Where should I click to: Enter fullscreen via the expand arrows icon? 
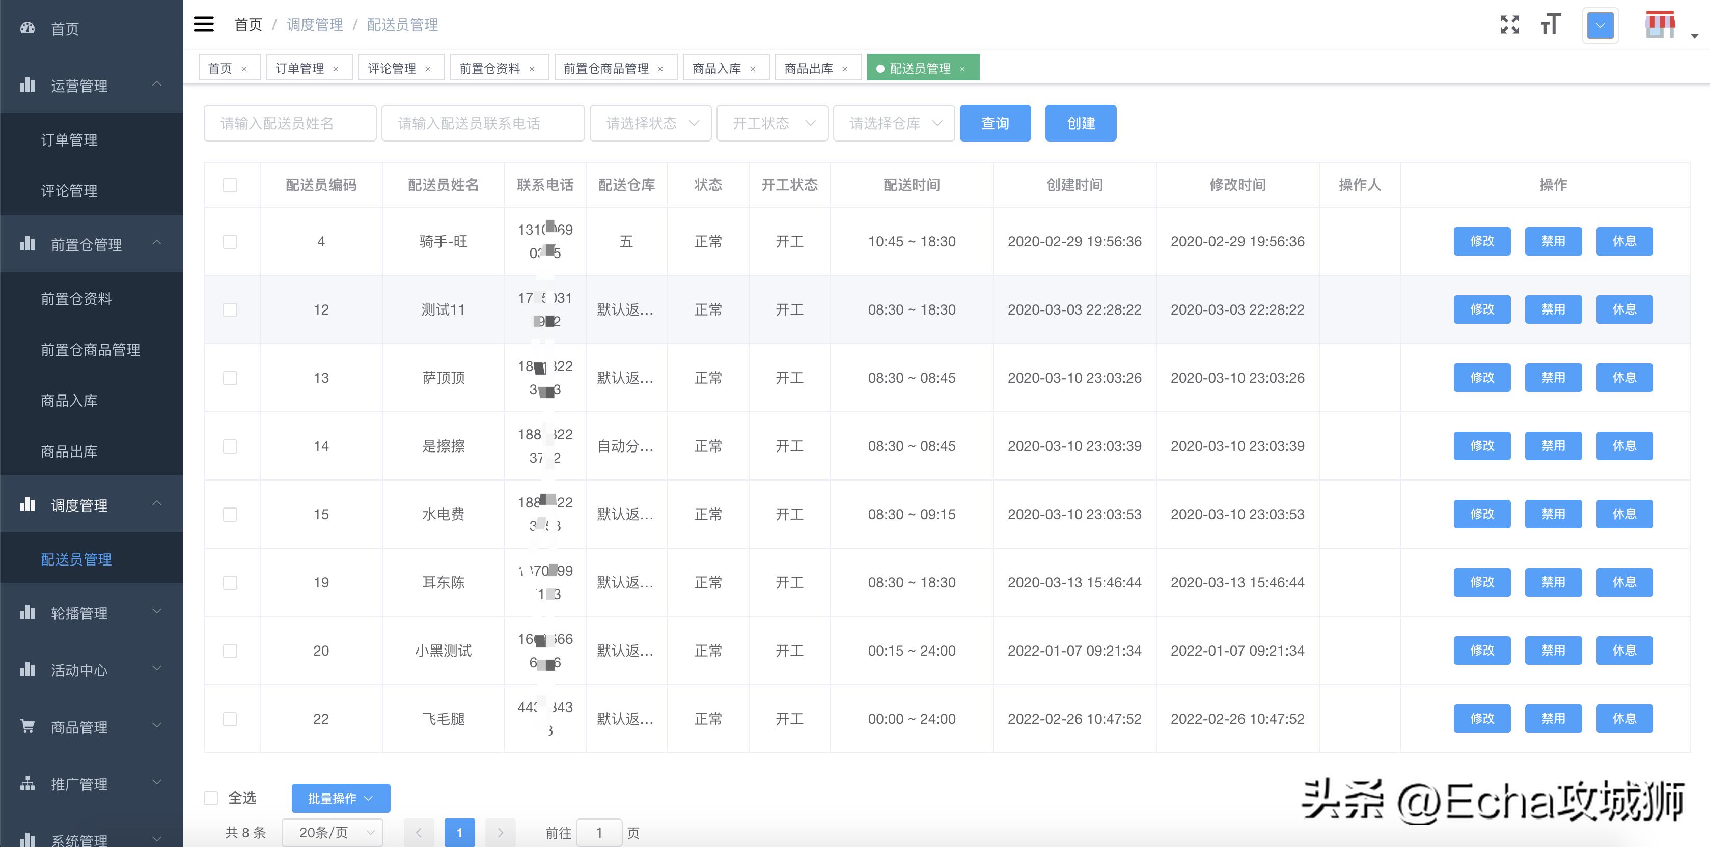tap(1509, 24)
